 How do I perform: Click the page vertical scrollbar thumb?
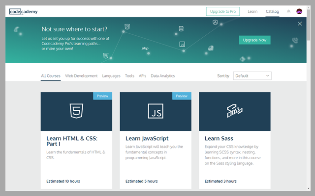(309, 25)
